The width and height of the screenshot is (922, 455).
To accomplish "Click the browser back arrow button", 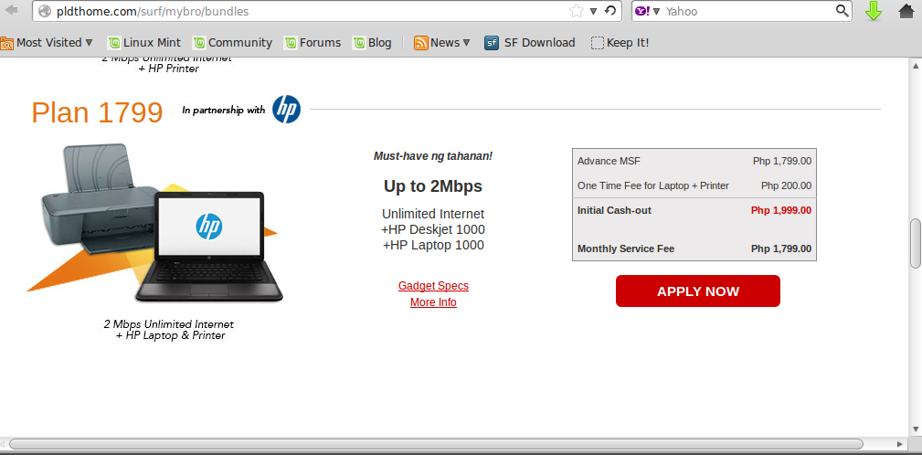I will pos(11,11).
